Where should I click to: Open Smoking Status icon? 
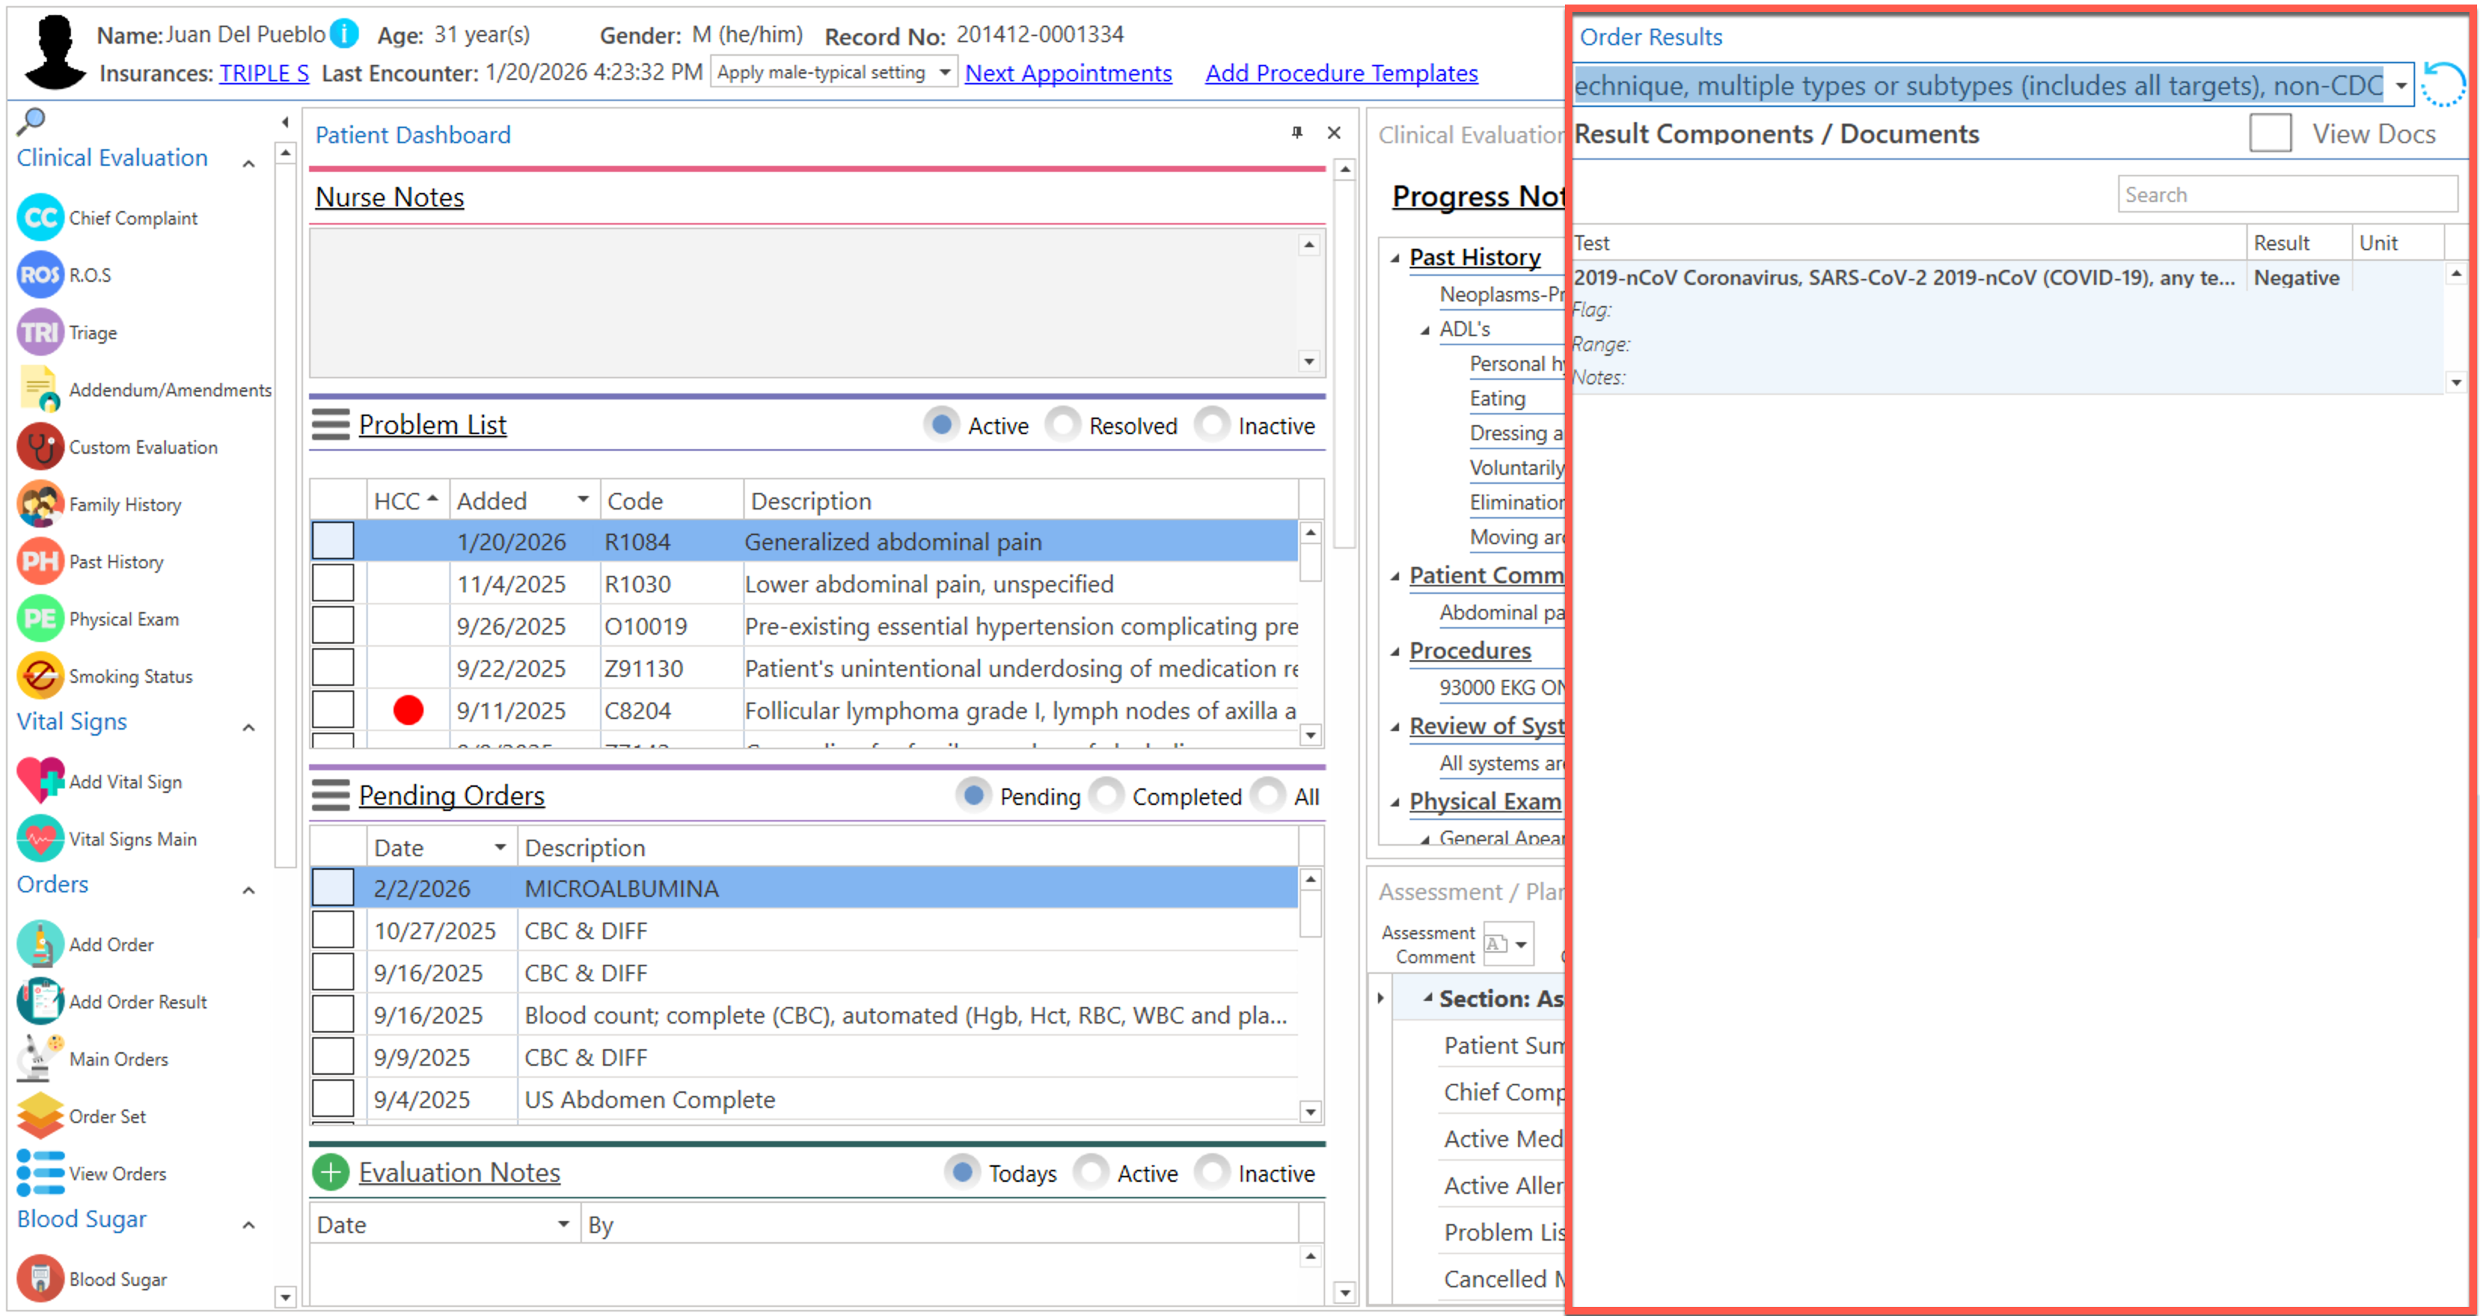[39, 676]
